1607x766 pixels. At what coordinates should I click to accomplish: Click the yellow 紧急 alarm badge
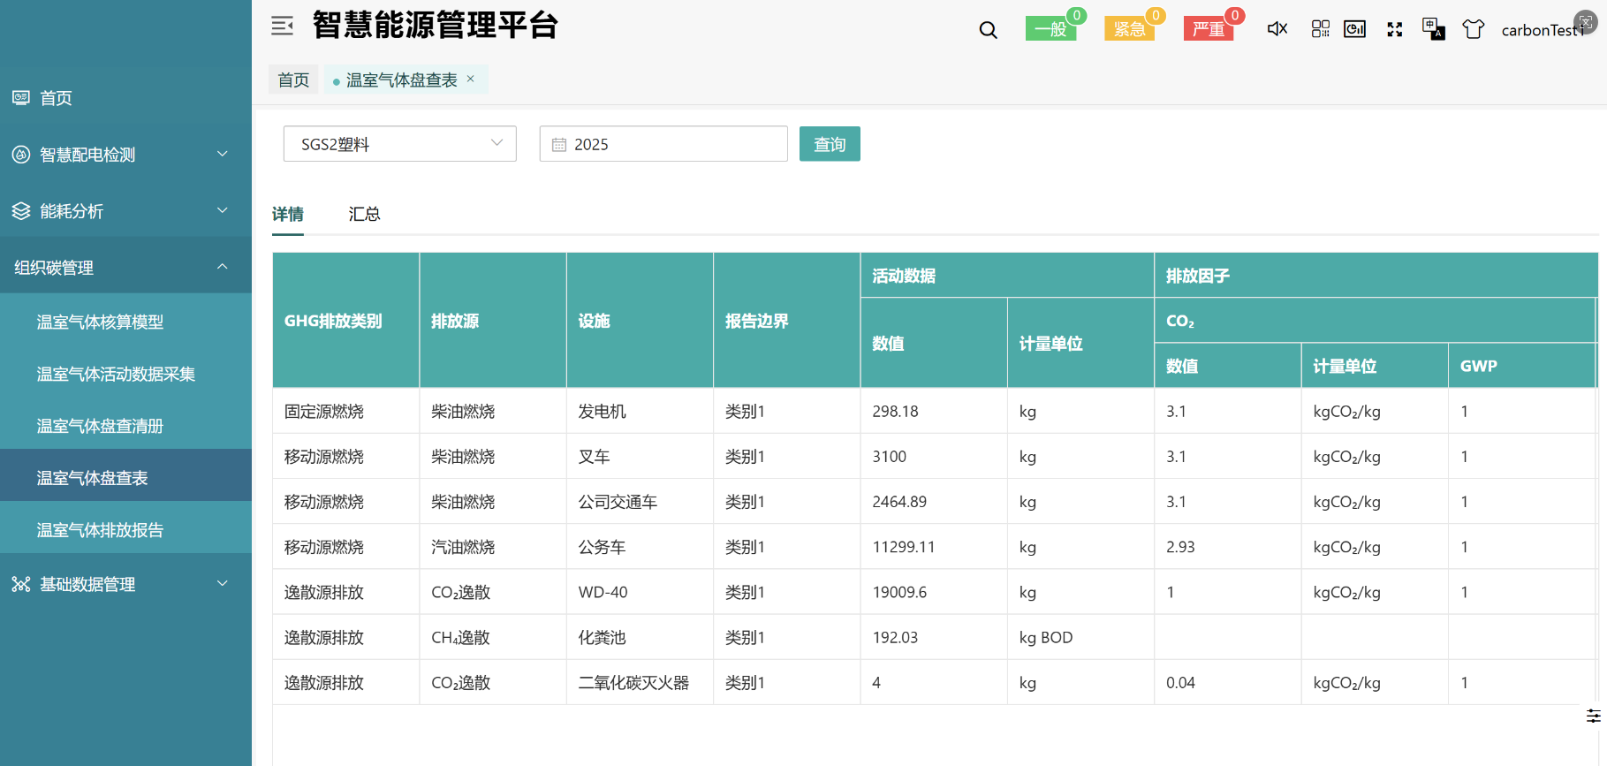click(1130, 29)
